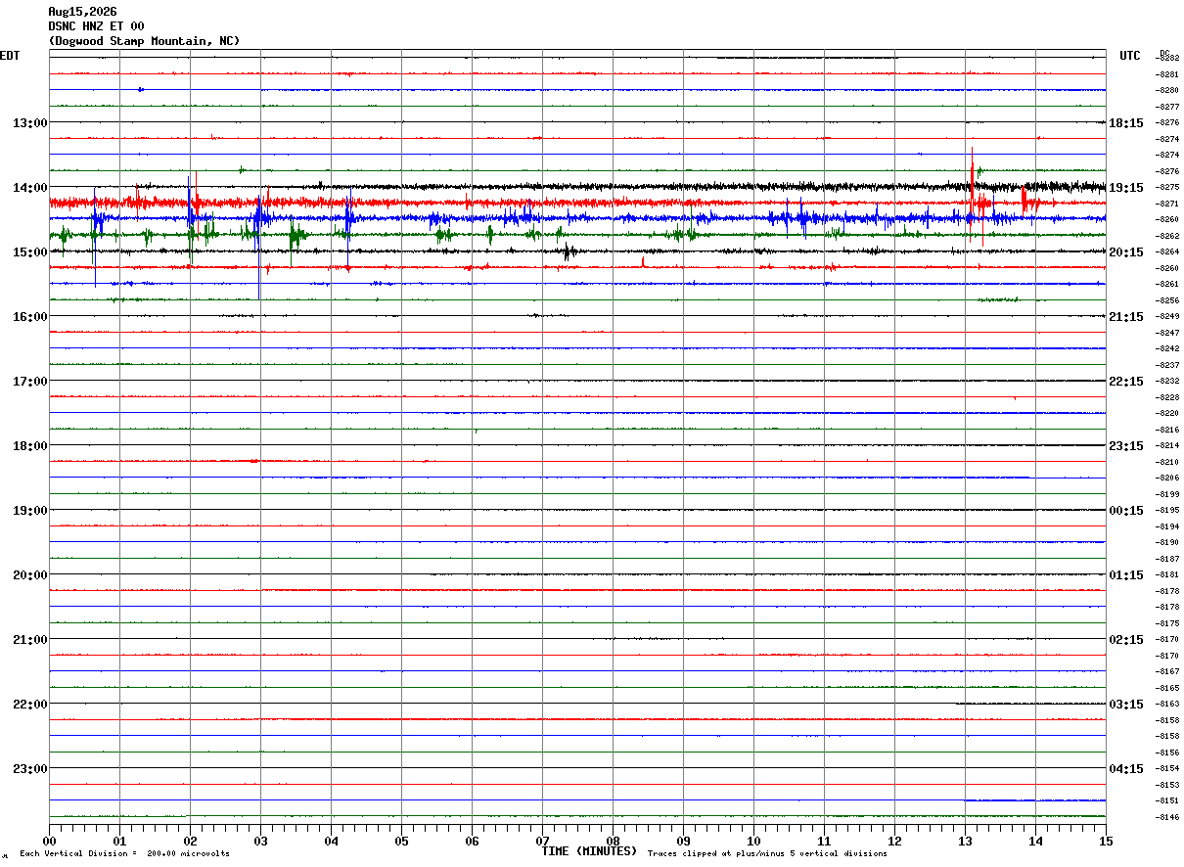The height and width of the screenshot is (867, 1184).
Task: Click the DC value "-8280"
Action: tap(1168, 90)
